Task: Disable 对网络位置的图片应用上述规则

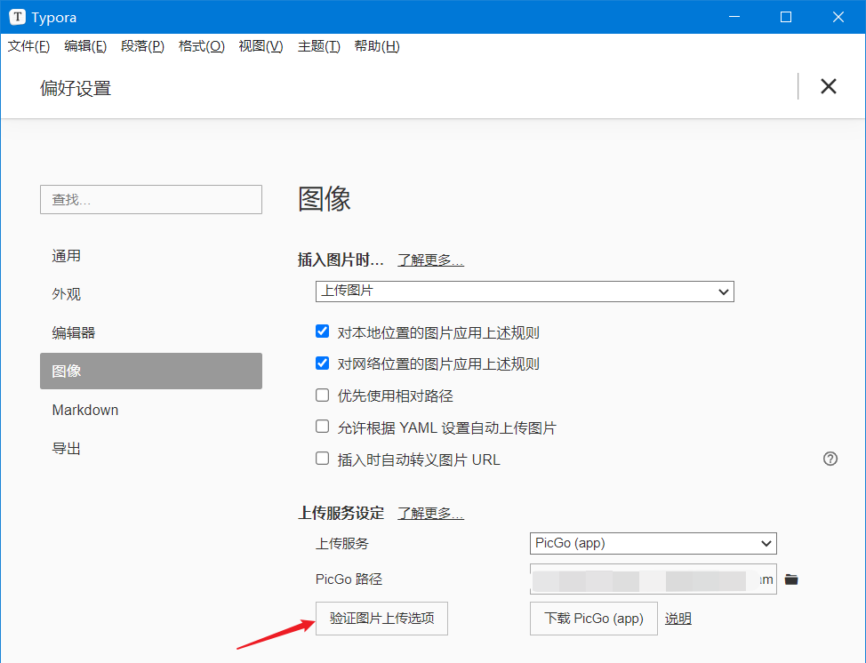Action: 322,363
